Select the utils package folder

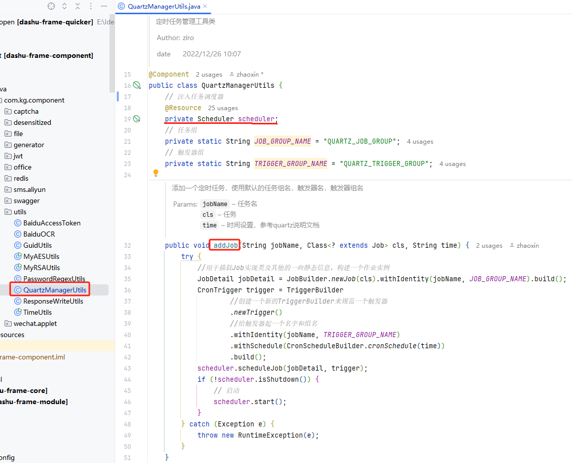20,212
